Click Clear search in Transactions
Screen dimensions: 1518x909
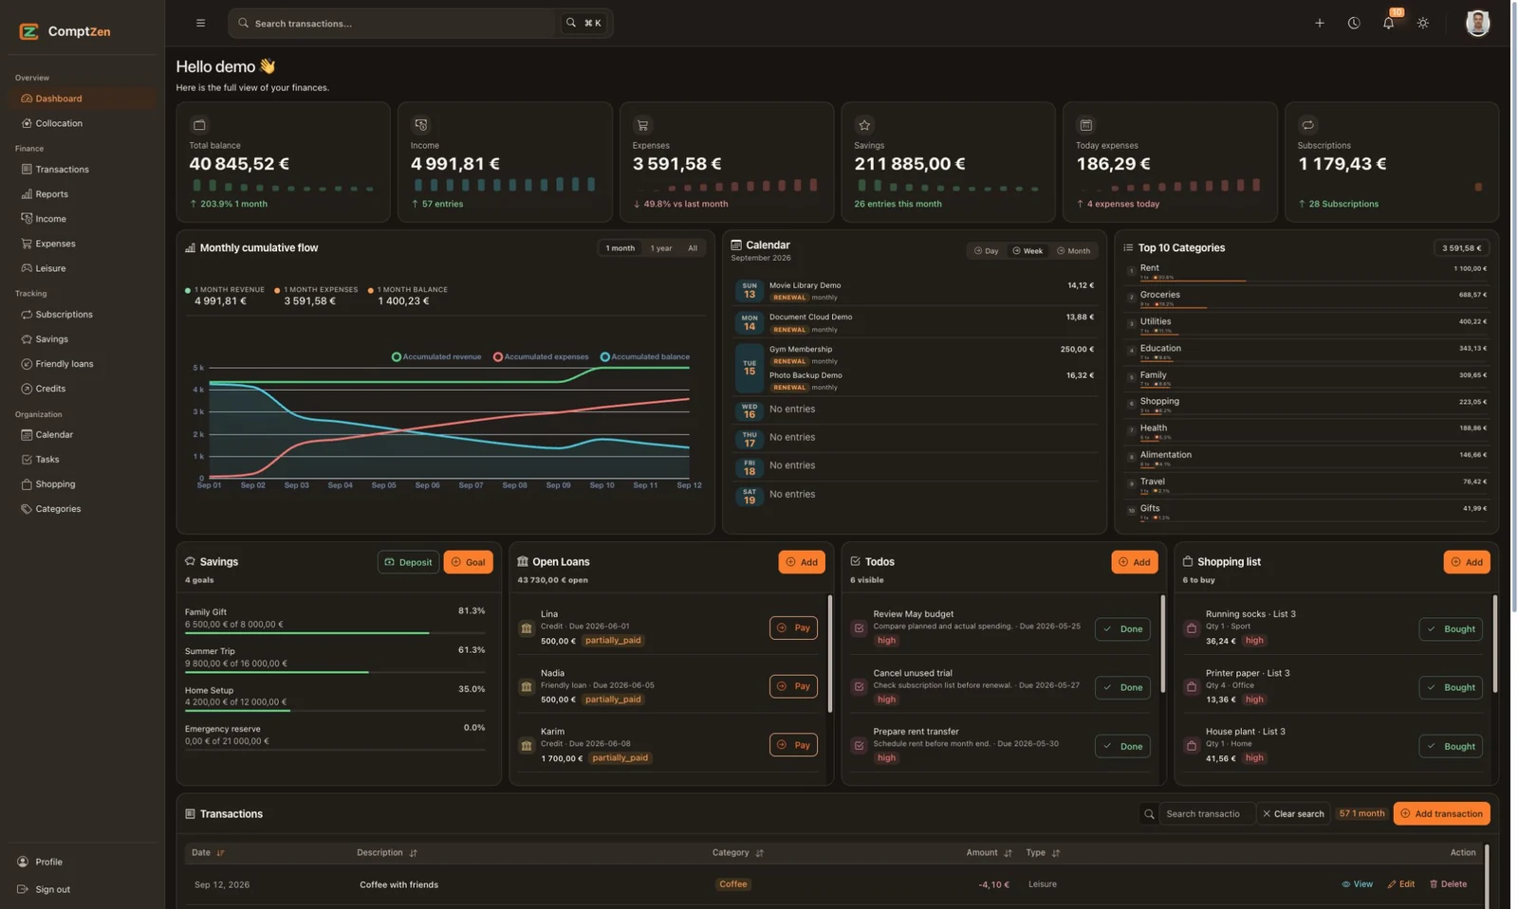[1293, 814]
